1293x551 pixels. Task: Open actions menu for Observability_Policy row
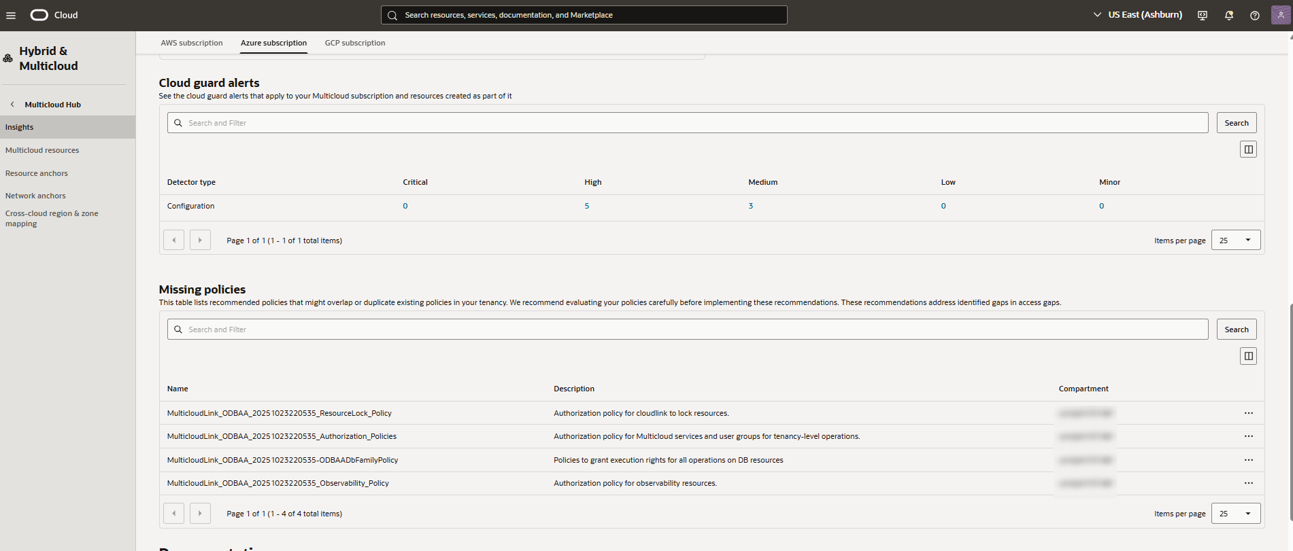click(x=1249, y=483)
